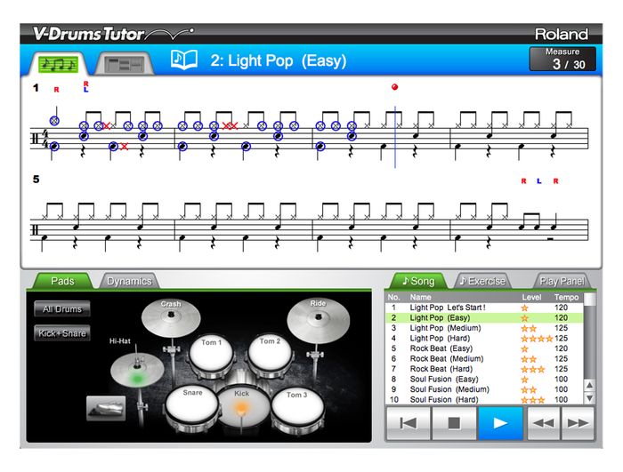Start playback with the play button
The height and width of the screenshot is (472, 623).
tap(500, 423)
